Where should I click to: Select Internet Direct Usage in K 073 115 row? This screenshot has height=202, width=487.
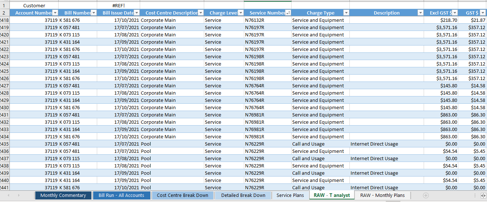click(387, 159)
